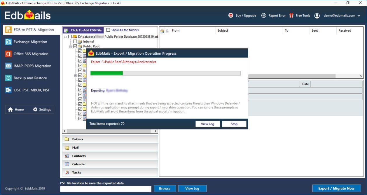Open Settings via the gear icon
367x195 pixels.
coord(35,110)
